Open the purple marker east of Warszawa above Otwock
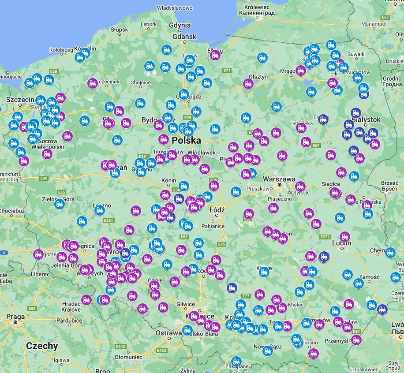 coord(300,186)
